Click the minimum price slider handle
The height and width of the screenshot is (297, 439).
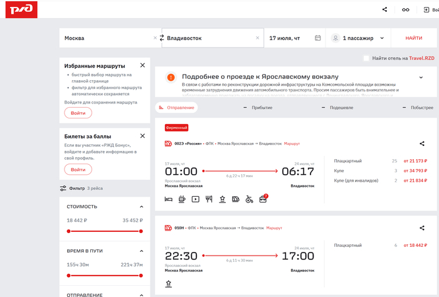pyautogui.click(x=68, y=231)
